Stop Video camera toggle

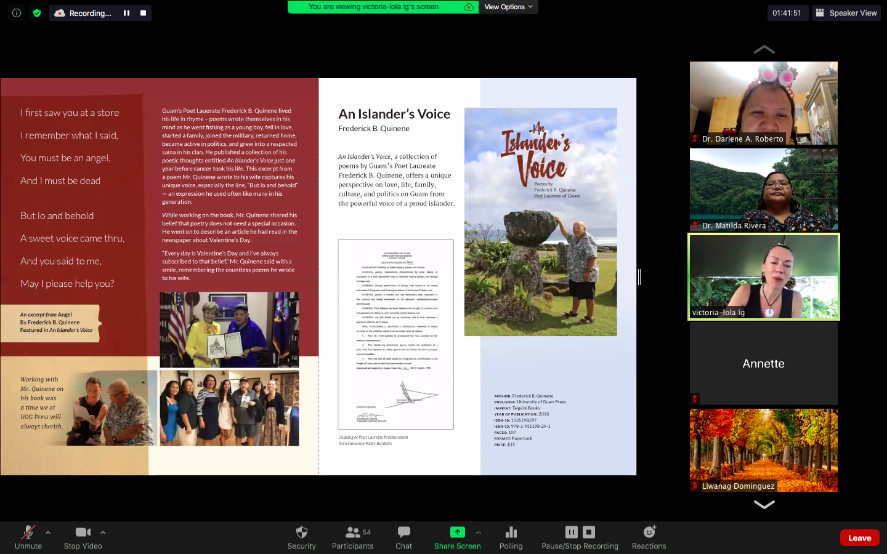click(x=83, y=537)
